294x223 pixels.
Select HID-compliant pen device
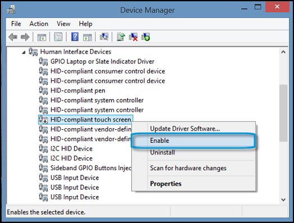point(77,90)
